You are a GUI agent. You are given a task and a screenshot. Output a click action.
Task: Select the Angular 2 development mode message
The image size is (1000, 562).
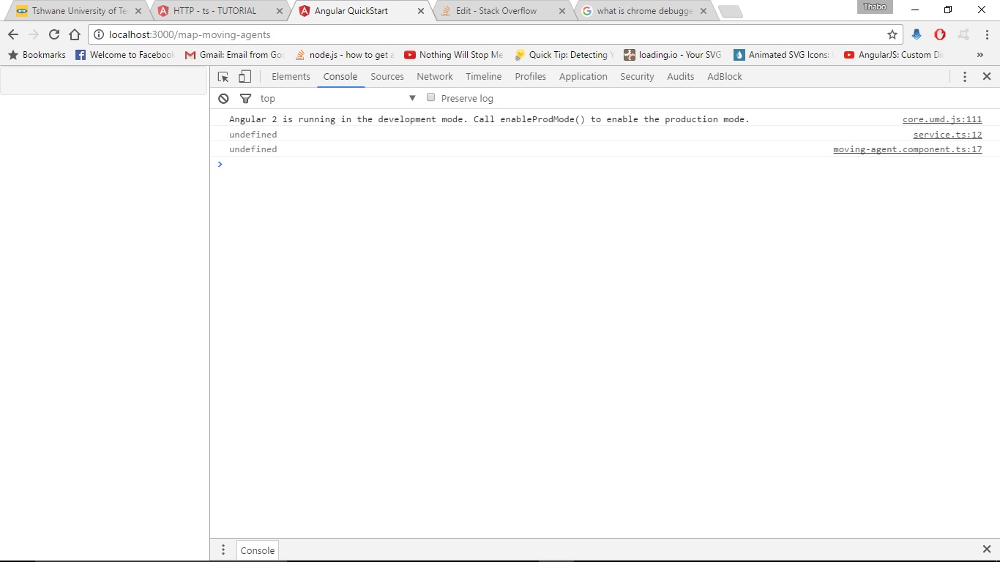(x=489, y=119)
